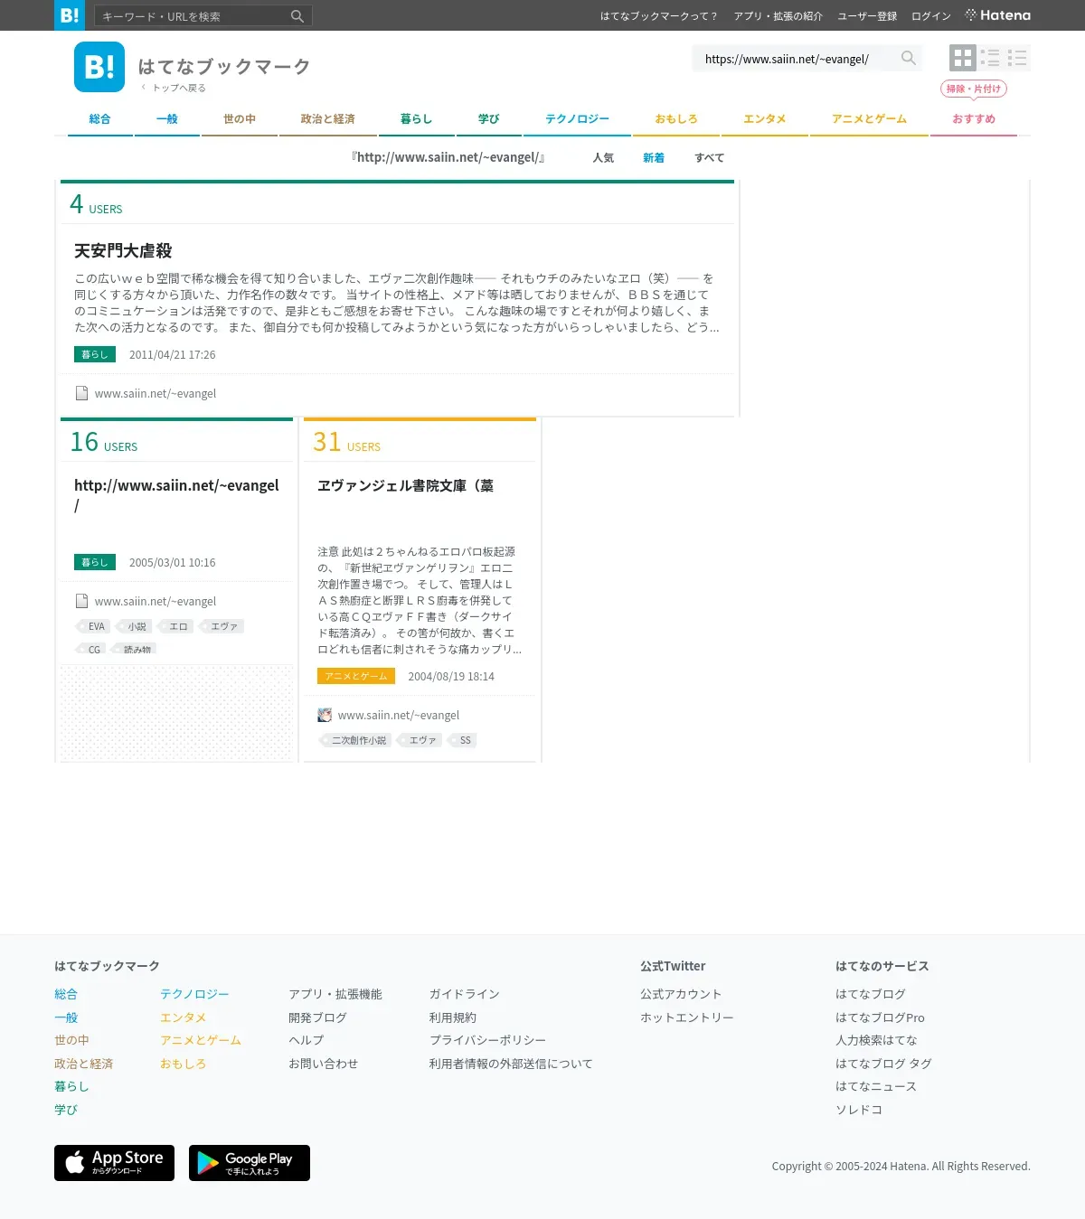The image size is (1085, 1219).
Task: Open アプリ・拡張の紹介 link in top bar
Action: tap(778, 16)
